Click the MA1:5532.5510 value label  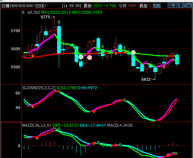pos(56,12)
